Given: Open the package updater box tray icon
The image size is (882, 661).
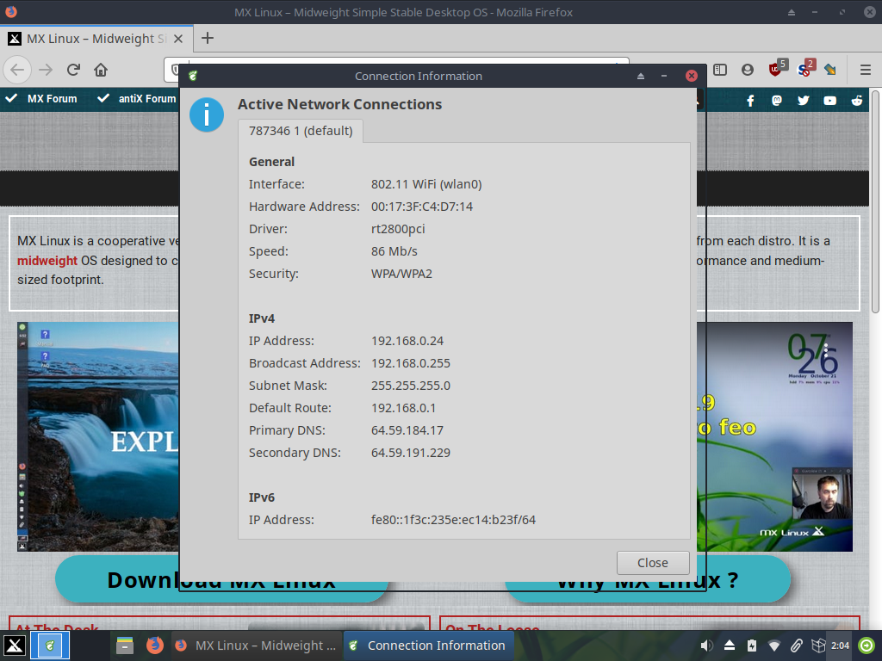Looking at the screenshot, I should tap(818, 646).
